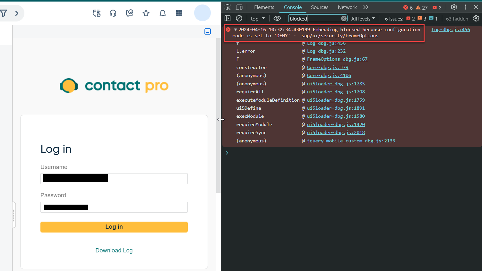Screen dimensions: 482x271
Task: Click the Password input field
Action: (x=114, y=207)
